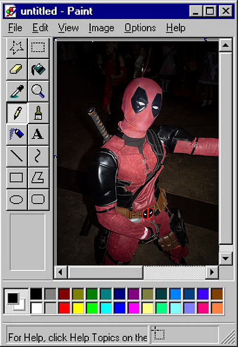This screenshot has width=238, height=347.
Task: Click the horizontal scrollbar right arrow
Action: tap(212, 272)
